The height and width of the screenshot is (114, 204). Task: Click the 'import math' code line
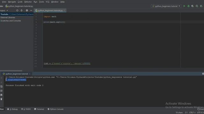pyautogui.click(x=50, y=16)
